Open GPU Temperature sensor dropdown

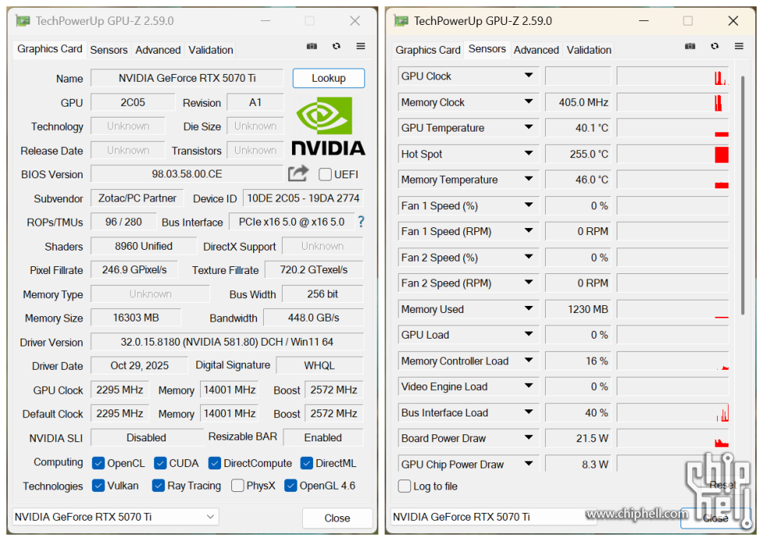529,127
